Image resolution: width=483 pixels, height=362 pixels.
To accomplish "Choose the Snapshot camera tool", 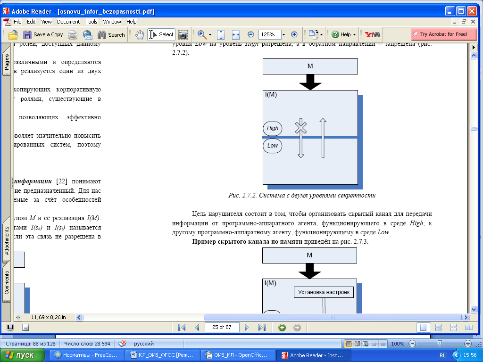I will 183,35.
